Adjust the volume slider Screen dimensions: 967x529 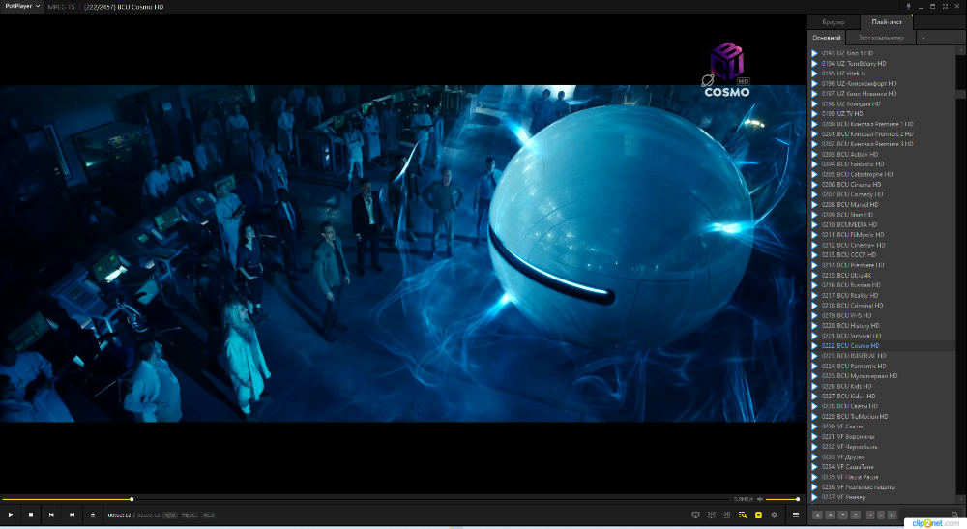pyautogui.click(x=782, y=499)
